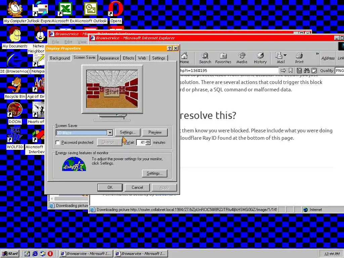This screenshot has height=258, width=344.
Task: Select the Hearts desktop shortcut
Action: pos(36,113)
